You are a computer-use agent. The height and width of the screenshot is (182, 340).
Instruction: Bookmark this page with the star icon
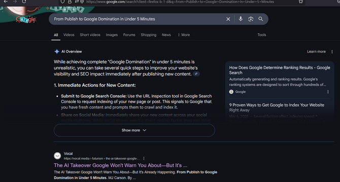pos(301,2)
